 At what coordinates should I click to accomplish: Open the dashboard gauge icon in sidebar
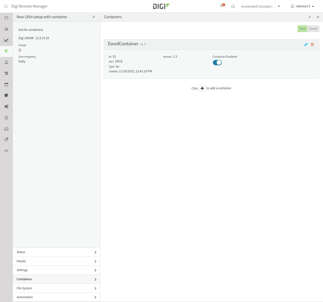tap(6, 18)
